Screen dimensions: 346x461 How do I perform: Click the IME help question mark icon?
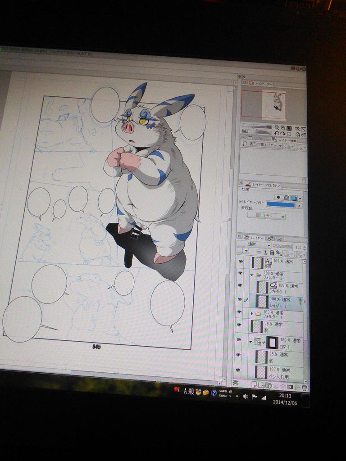214,393
